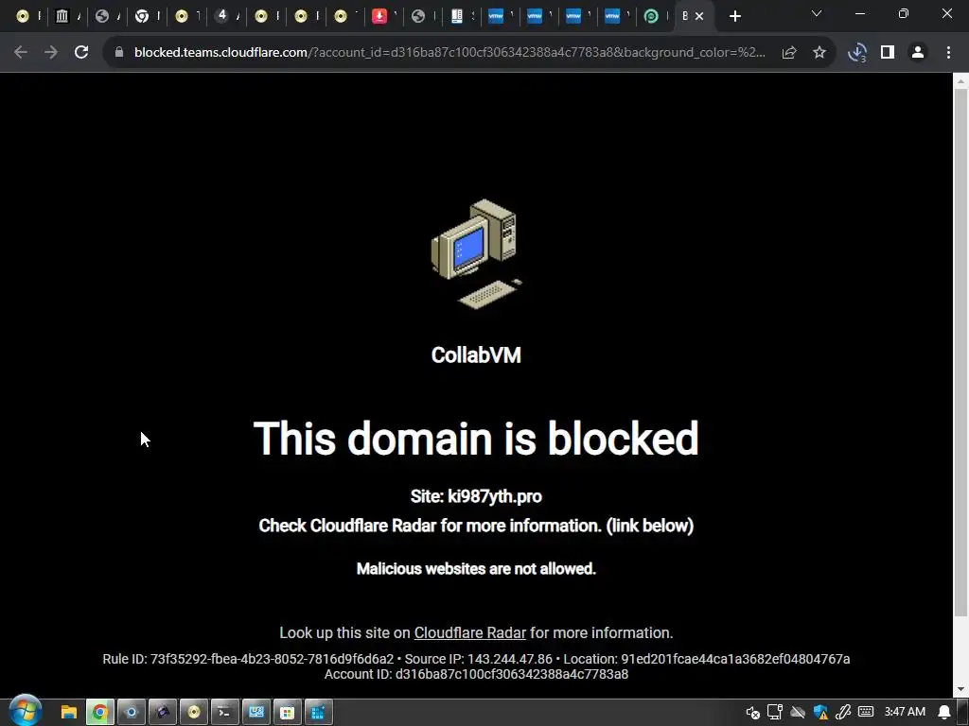Open a new tab with plus button
This screenshot has width=969, height=726.
pos(734,16)
